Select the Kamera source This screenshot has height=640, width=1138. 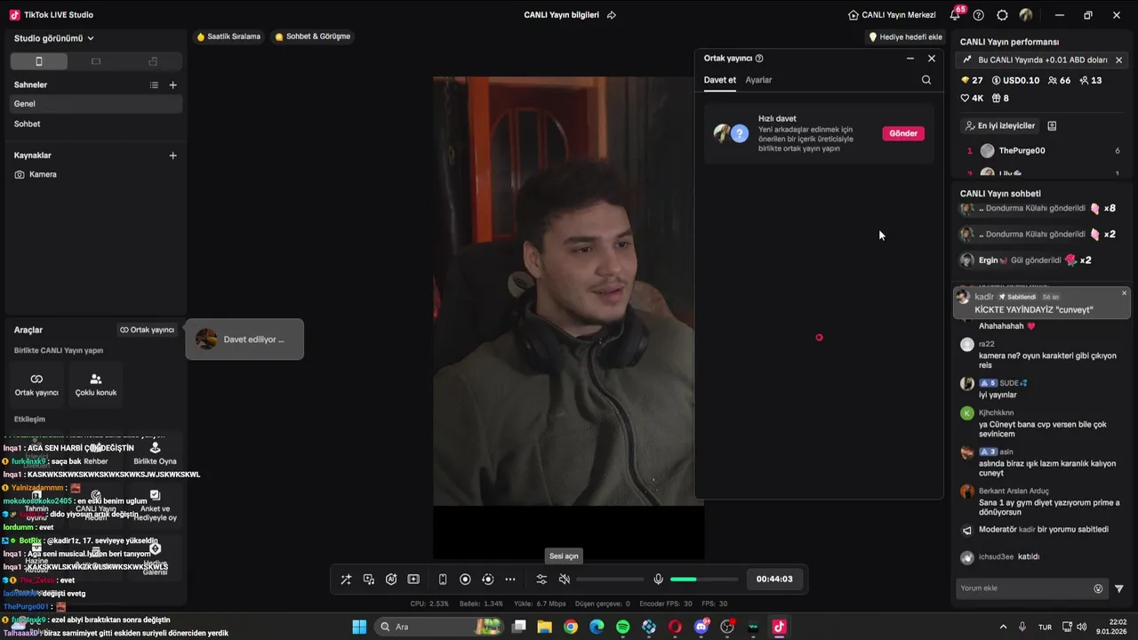click(x=96, y=174)
